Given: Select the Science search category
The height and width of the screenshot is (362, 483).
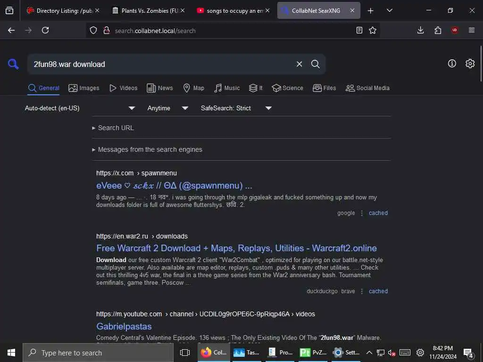Looking at the screenshot, I should pyautogui.click(x=287, y=88).
